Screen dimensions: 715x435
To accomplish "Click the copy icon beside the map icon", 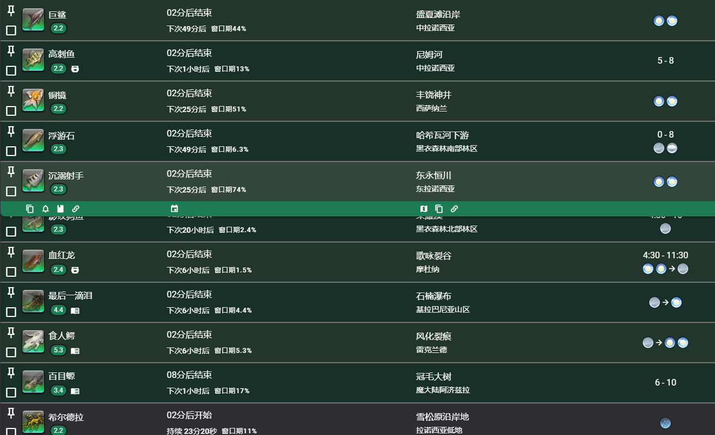I will pyautogui.click(x=439, y=209).
